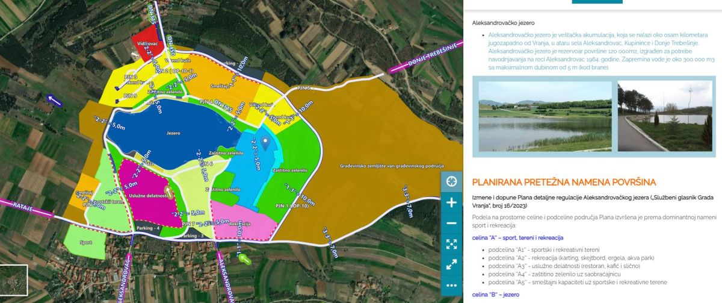Viewport: 722px width, 303px height.
Task: Select the red Vidikovac zone
Action: click(146, 42)
